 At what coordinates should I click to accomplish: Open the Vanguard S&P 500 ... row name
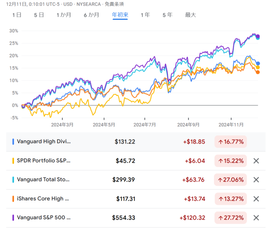pos(44,217)
